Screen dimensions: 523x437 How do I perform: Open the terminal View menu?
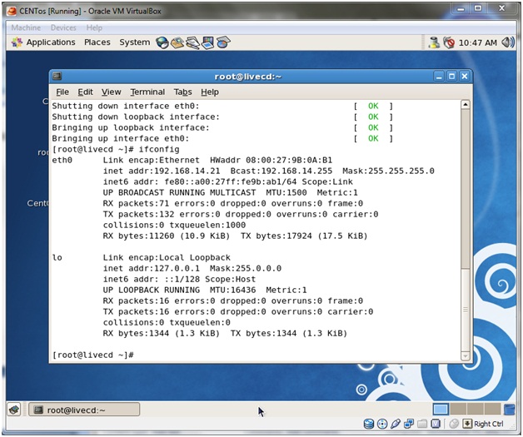[111, 92]
